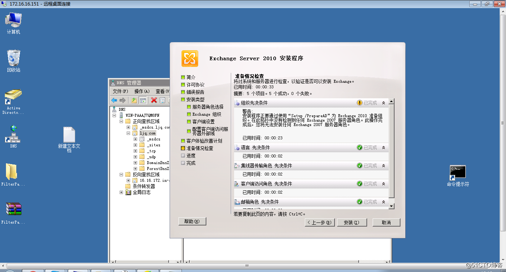Click the 服务器角色选择 setup step
The image size is (506, 272).
[x=208, y=107]
